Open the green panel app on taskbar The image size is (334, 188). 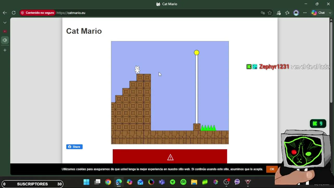click(x=205, y=182)
